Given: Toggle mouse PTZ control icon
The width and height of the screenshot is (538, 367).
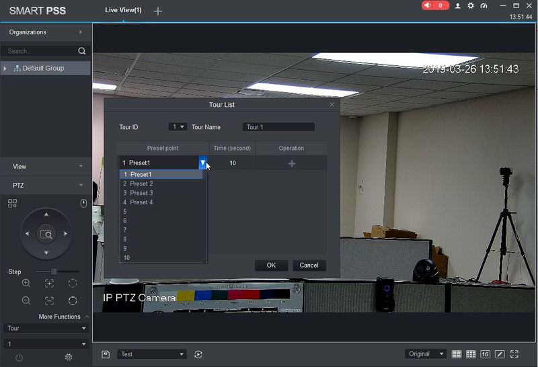Looking at the screenshot, I should (x=83, y=204).
